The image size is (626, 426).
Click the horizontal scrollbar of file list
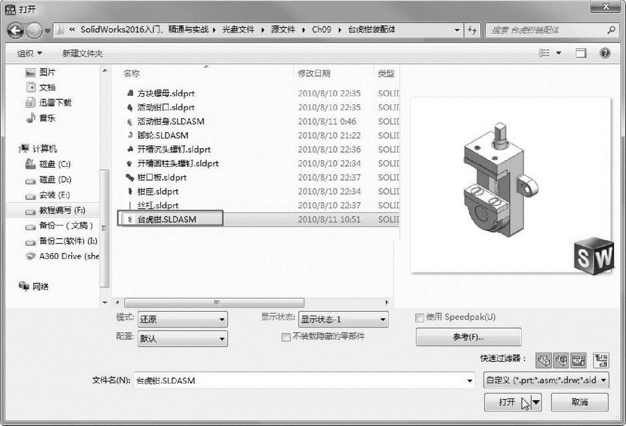tap(215, 303)
